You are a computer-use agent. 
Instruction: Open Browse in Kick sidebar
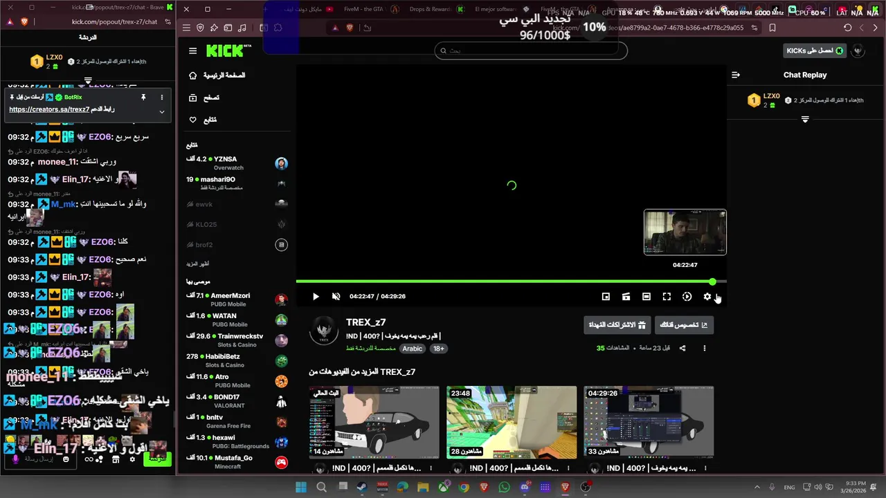[x=204, y=98]
